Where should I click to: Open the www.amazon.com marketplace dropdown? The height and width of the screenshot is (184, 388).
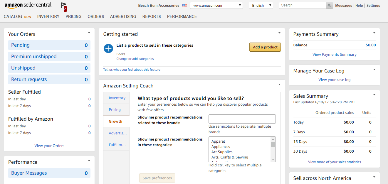(216, 5)
